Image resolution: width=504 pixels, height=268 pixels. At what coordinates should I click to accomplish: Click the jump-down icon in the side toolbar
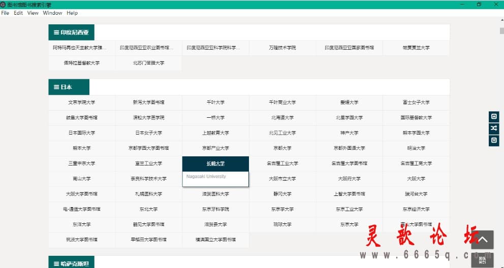click(494, 140)
